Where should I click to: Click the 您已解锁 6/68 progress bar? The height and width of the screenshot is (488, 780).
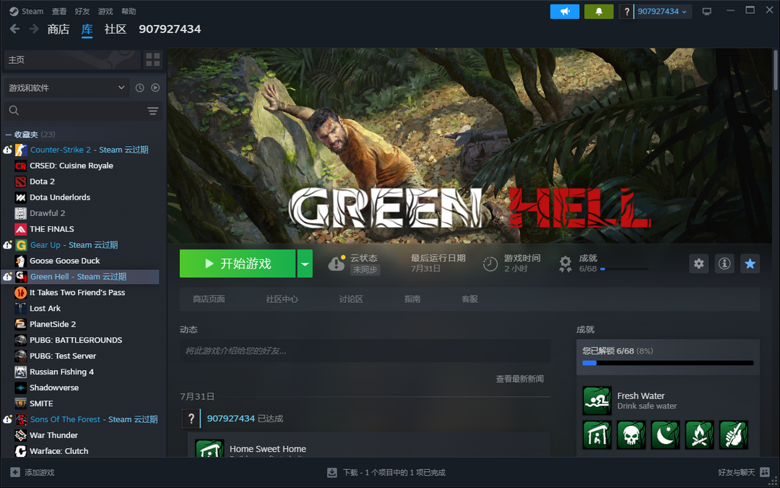coord(668,363)
